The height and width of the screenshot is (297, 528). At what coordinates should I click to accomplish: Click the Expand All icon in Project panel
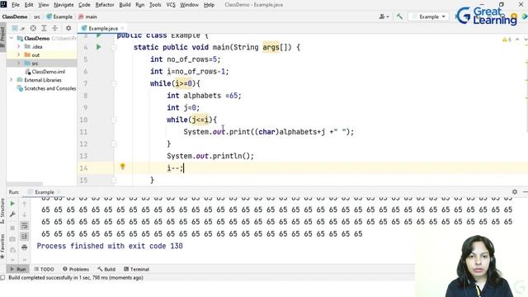click(44, 28)
